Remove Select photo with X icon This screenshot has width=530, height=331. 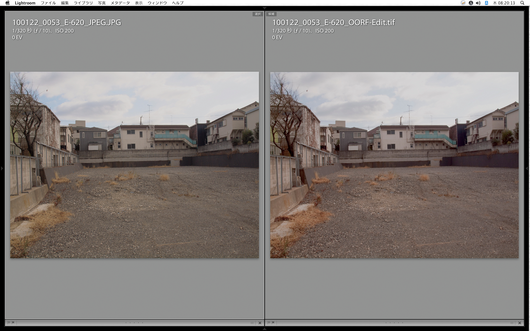click(x=260, y=323)
